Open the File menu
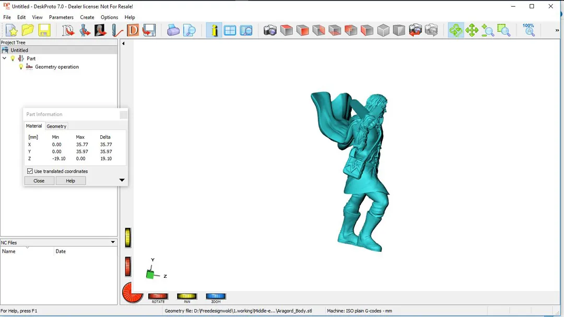 click(x=7, y=17)
